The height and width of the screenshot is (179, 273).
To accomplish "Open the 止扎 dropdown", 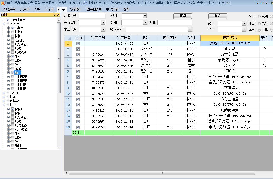I will click(x=244, y=29).
